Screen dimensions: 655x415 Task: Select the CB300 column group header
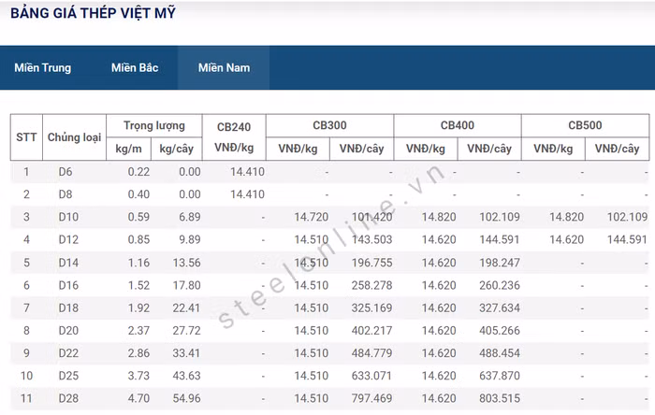pyautogui.click(x=329, y=125)
